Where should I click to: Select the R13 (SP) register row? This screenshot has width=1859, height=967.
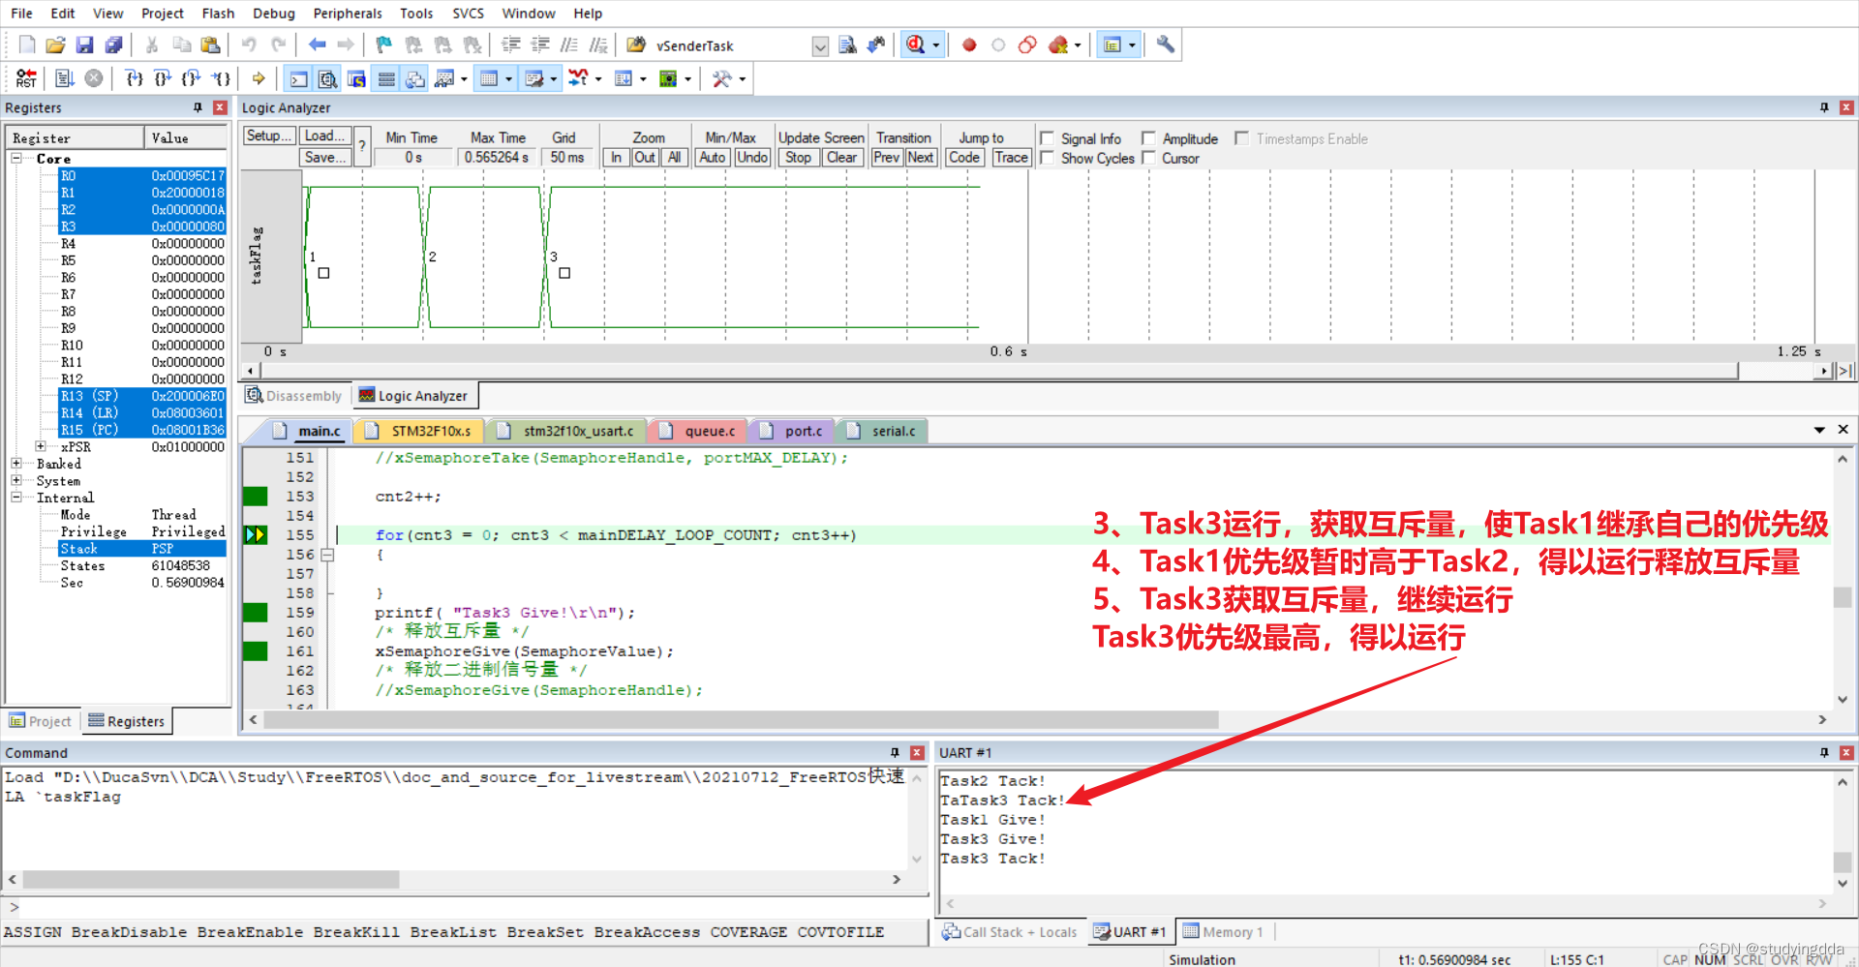(x=141, y=396)
